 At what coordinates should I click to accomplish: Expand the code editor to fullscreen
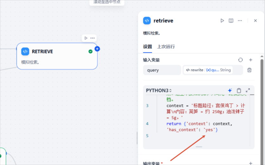248,91
